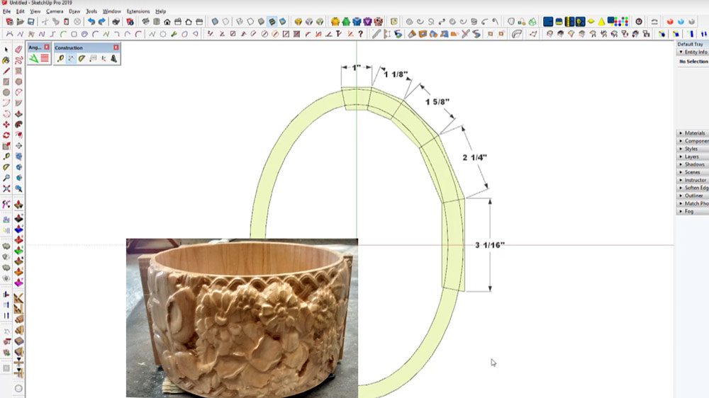Click the question mark help icon
The image size is (709, 398).
coord(360,34)
